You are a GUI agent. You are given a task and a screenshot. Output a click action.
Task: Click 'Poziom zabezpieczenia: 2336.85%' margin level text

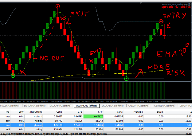(88, 134)
